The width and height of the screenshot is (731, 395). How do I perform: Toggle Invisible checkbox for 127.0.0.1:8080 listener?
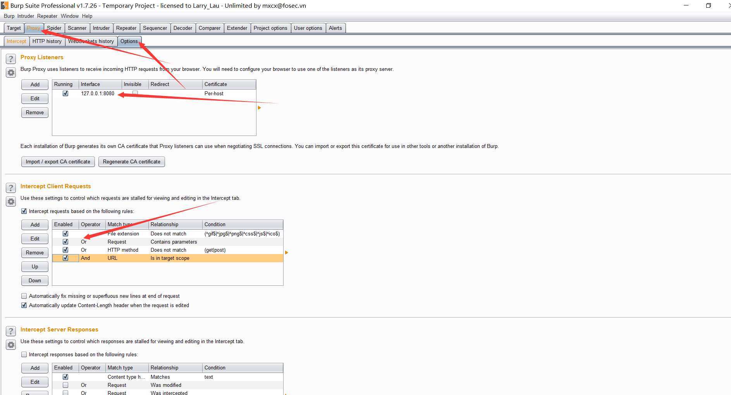click(135, 93)
